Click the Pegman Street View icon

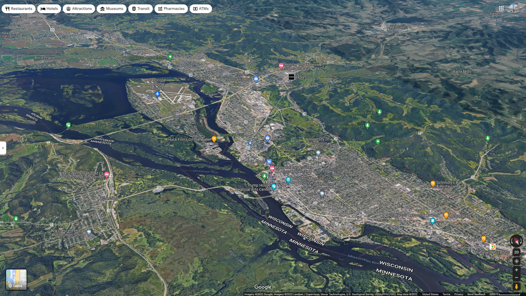(516, 287)
